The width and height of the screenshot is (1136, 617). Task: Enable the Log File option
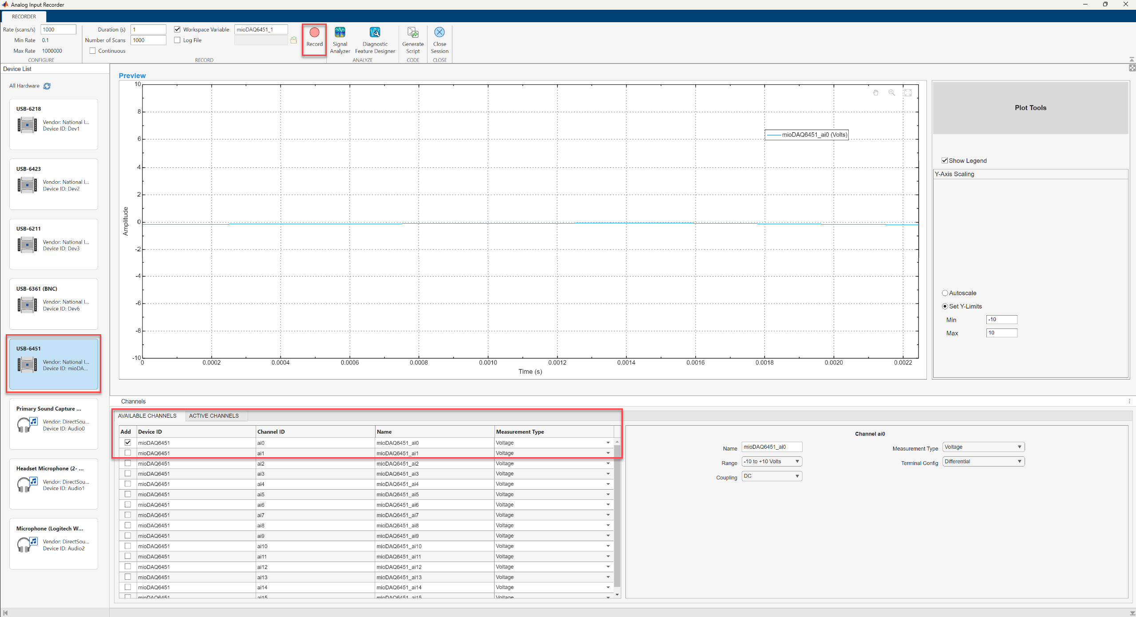(177, 40)
